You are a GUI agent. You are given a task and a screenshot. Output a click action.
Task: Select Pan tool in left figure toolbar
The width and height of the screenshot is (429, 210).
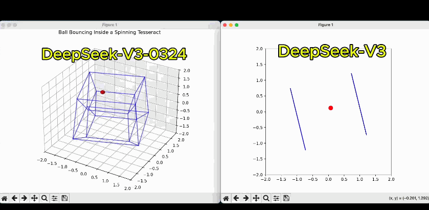tap(34, 198)
